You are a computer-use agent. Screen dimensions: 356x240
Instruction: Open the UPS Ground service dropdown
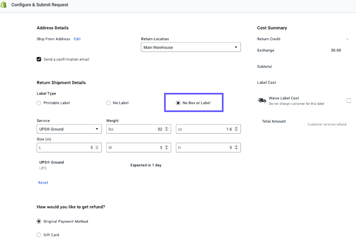pyautogui.click(x=97, y=129)
